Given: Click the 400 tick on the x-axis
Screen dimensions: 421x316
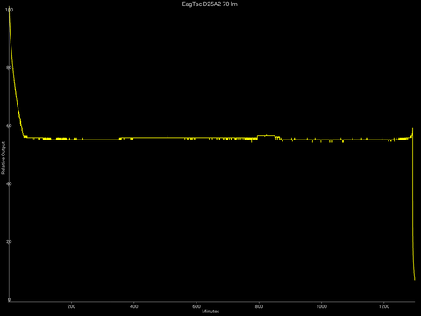Looking at the screenshot, I should click(x=134, y=306).
